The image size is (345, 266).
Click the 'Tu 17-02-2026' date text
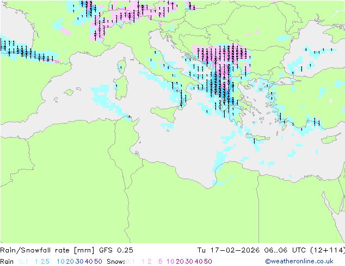(x=229, y=250)
